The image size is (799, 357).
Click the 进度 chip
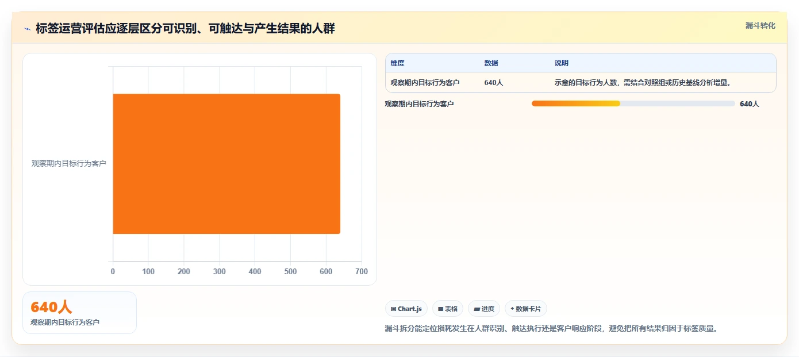click(x=484, y=309)
